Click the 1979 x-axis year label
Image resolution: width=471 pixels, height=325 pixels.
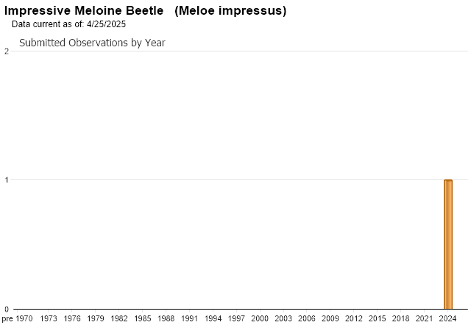tap(96, 318)
